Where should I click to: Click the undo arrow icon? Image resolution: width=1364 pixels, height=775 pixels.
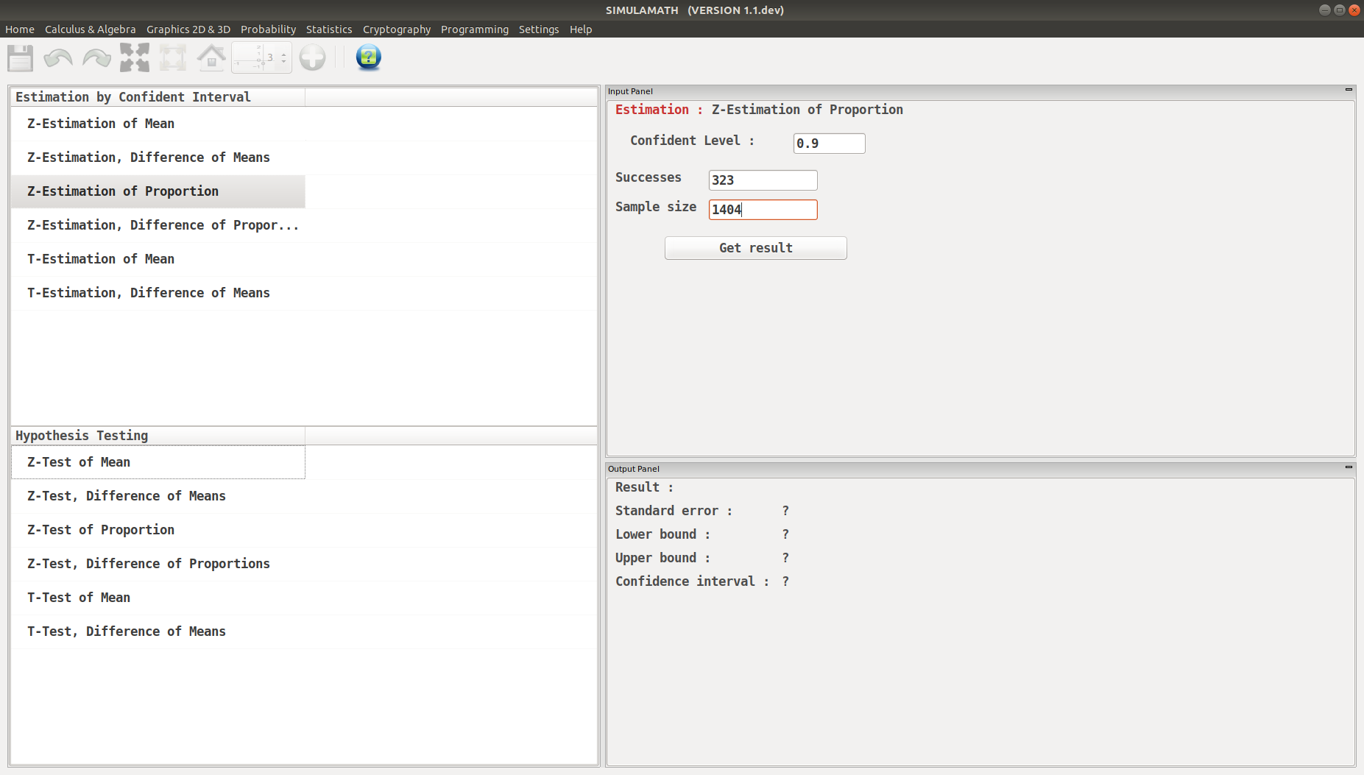(58, 57)
